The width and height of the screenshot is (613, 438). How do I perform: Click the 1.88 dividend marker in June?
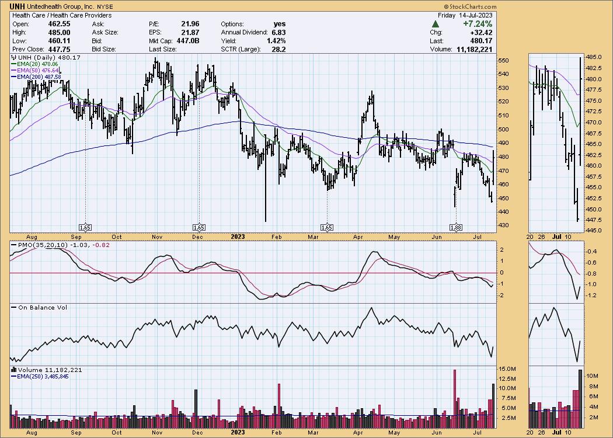tap(456, 227)
